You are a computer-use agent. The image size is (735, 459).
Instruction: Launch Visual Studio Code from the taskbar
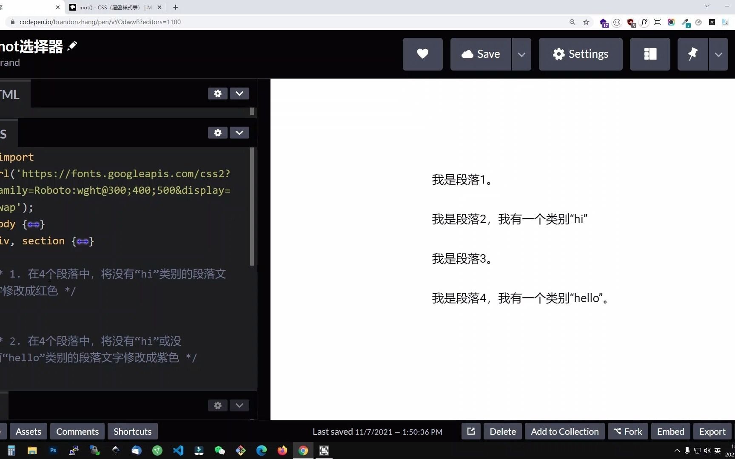tap(178, 450)
